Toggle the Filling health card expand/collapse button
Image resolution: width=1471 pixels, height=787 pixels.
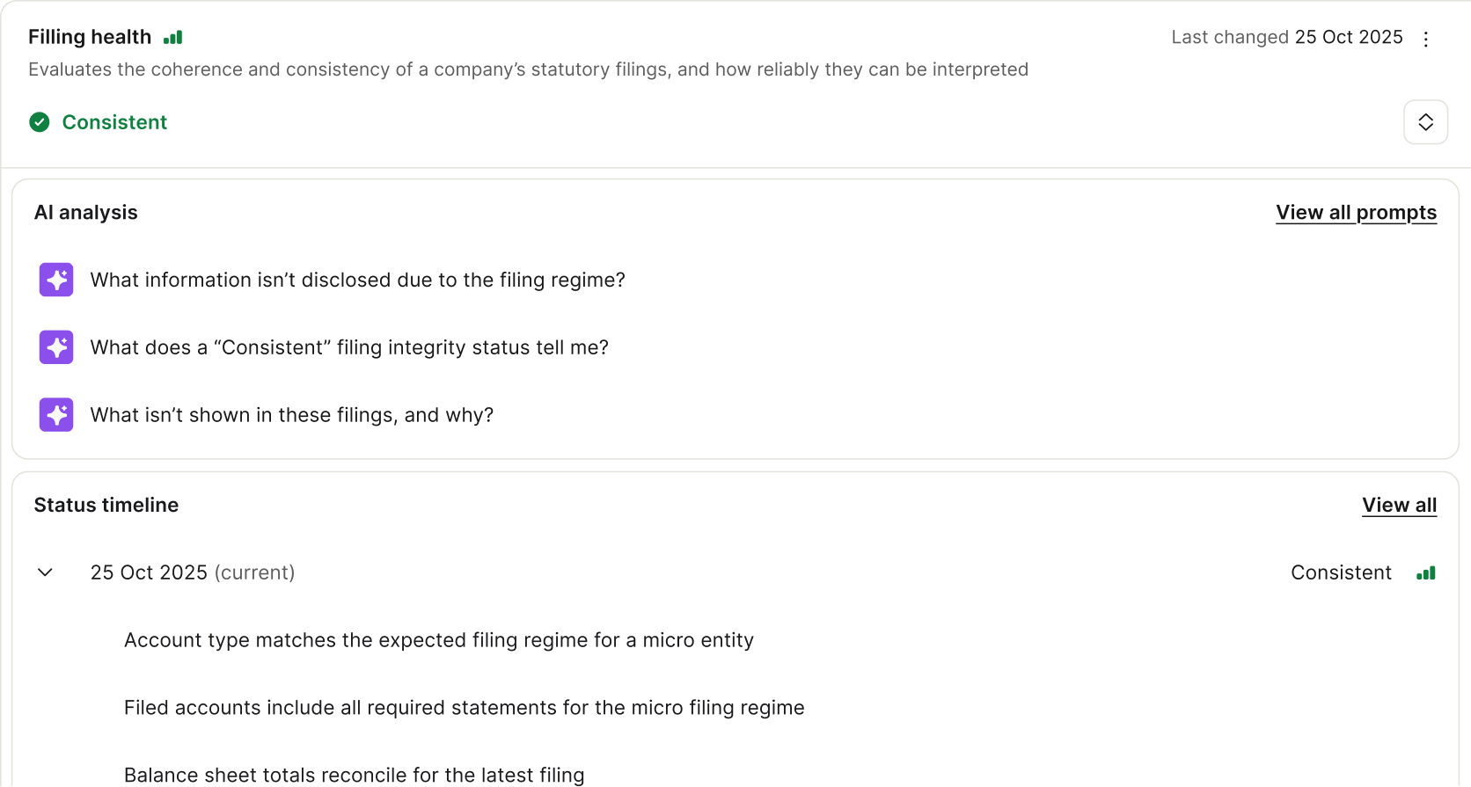pos(1425,122)
